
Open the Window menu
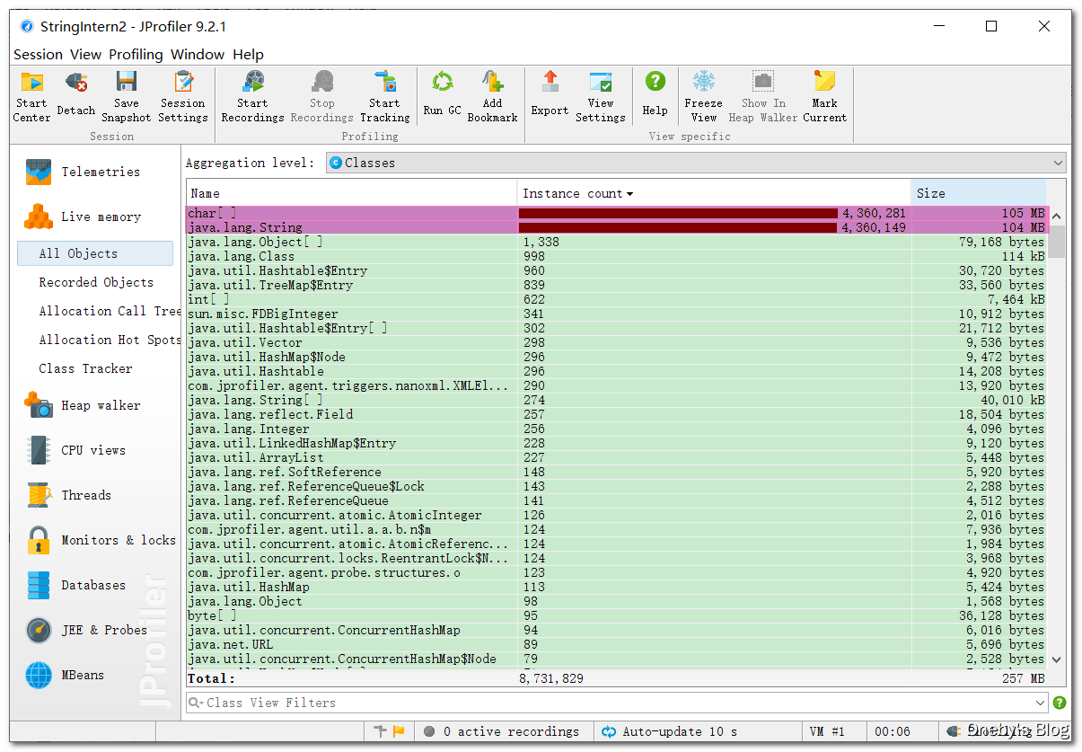point(198,54)
